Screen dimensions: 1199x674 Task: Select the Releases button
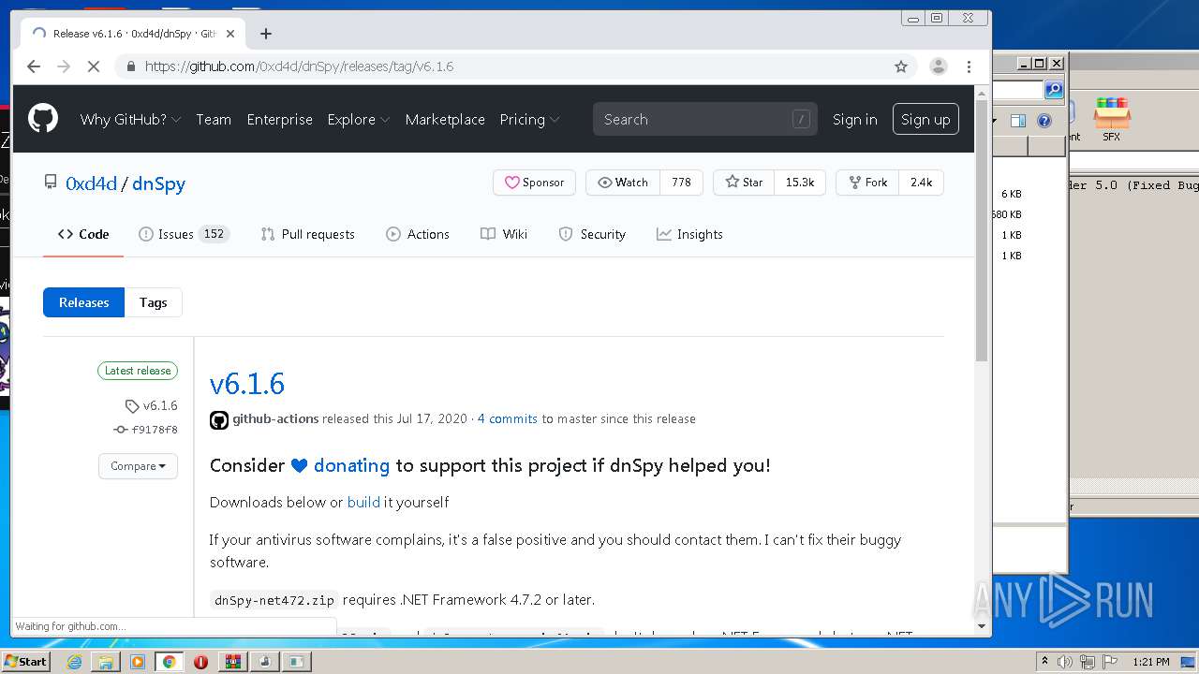(83, 302)
